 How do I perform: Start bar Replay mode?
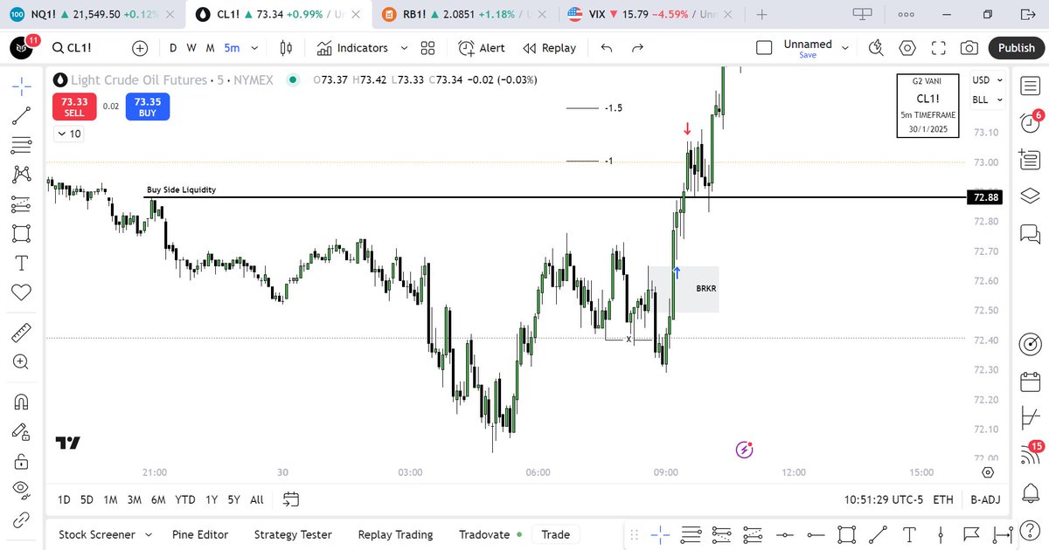[549, 48]
